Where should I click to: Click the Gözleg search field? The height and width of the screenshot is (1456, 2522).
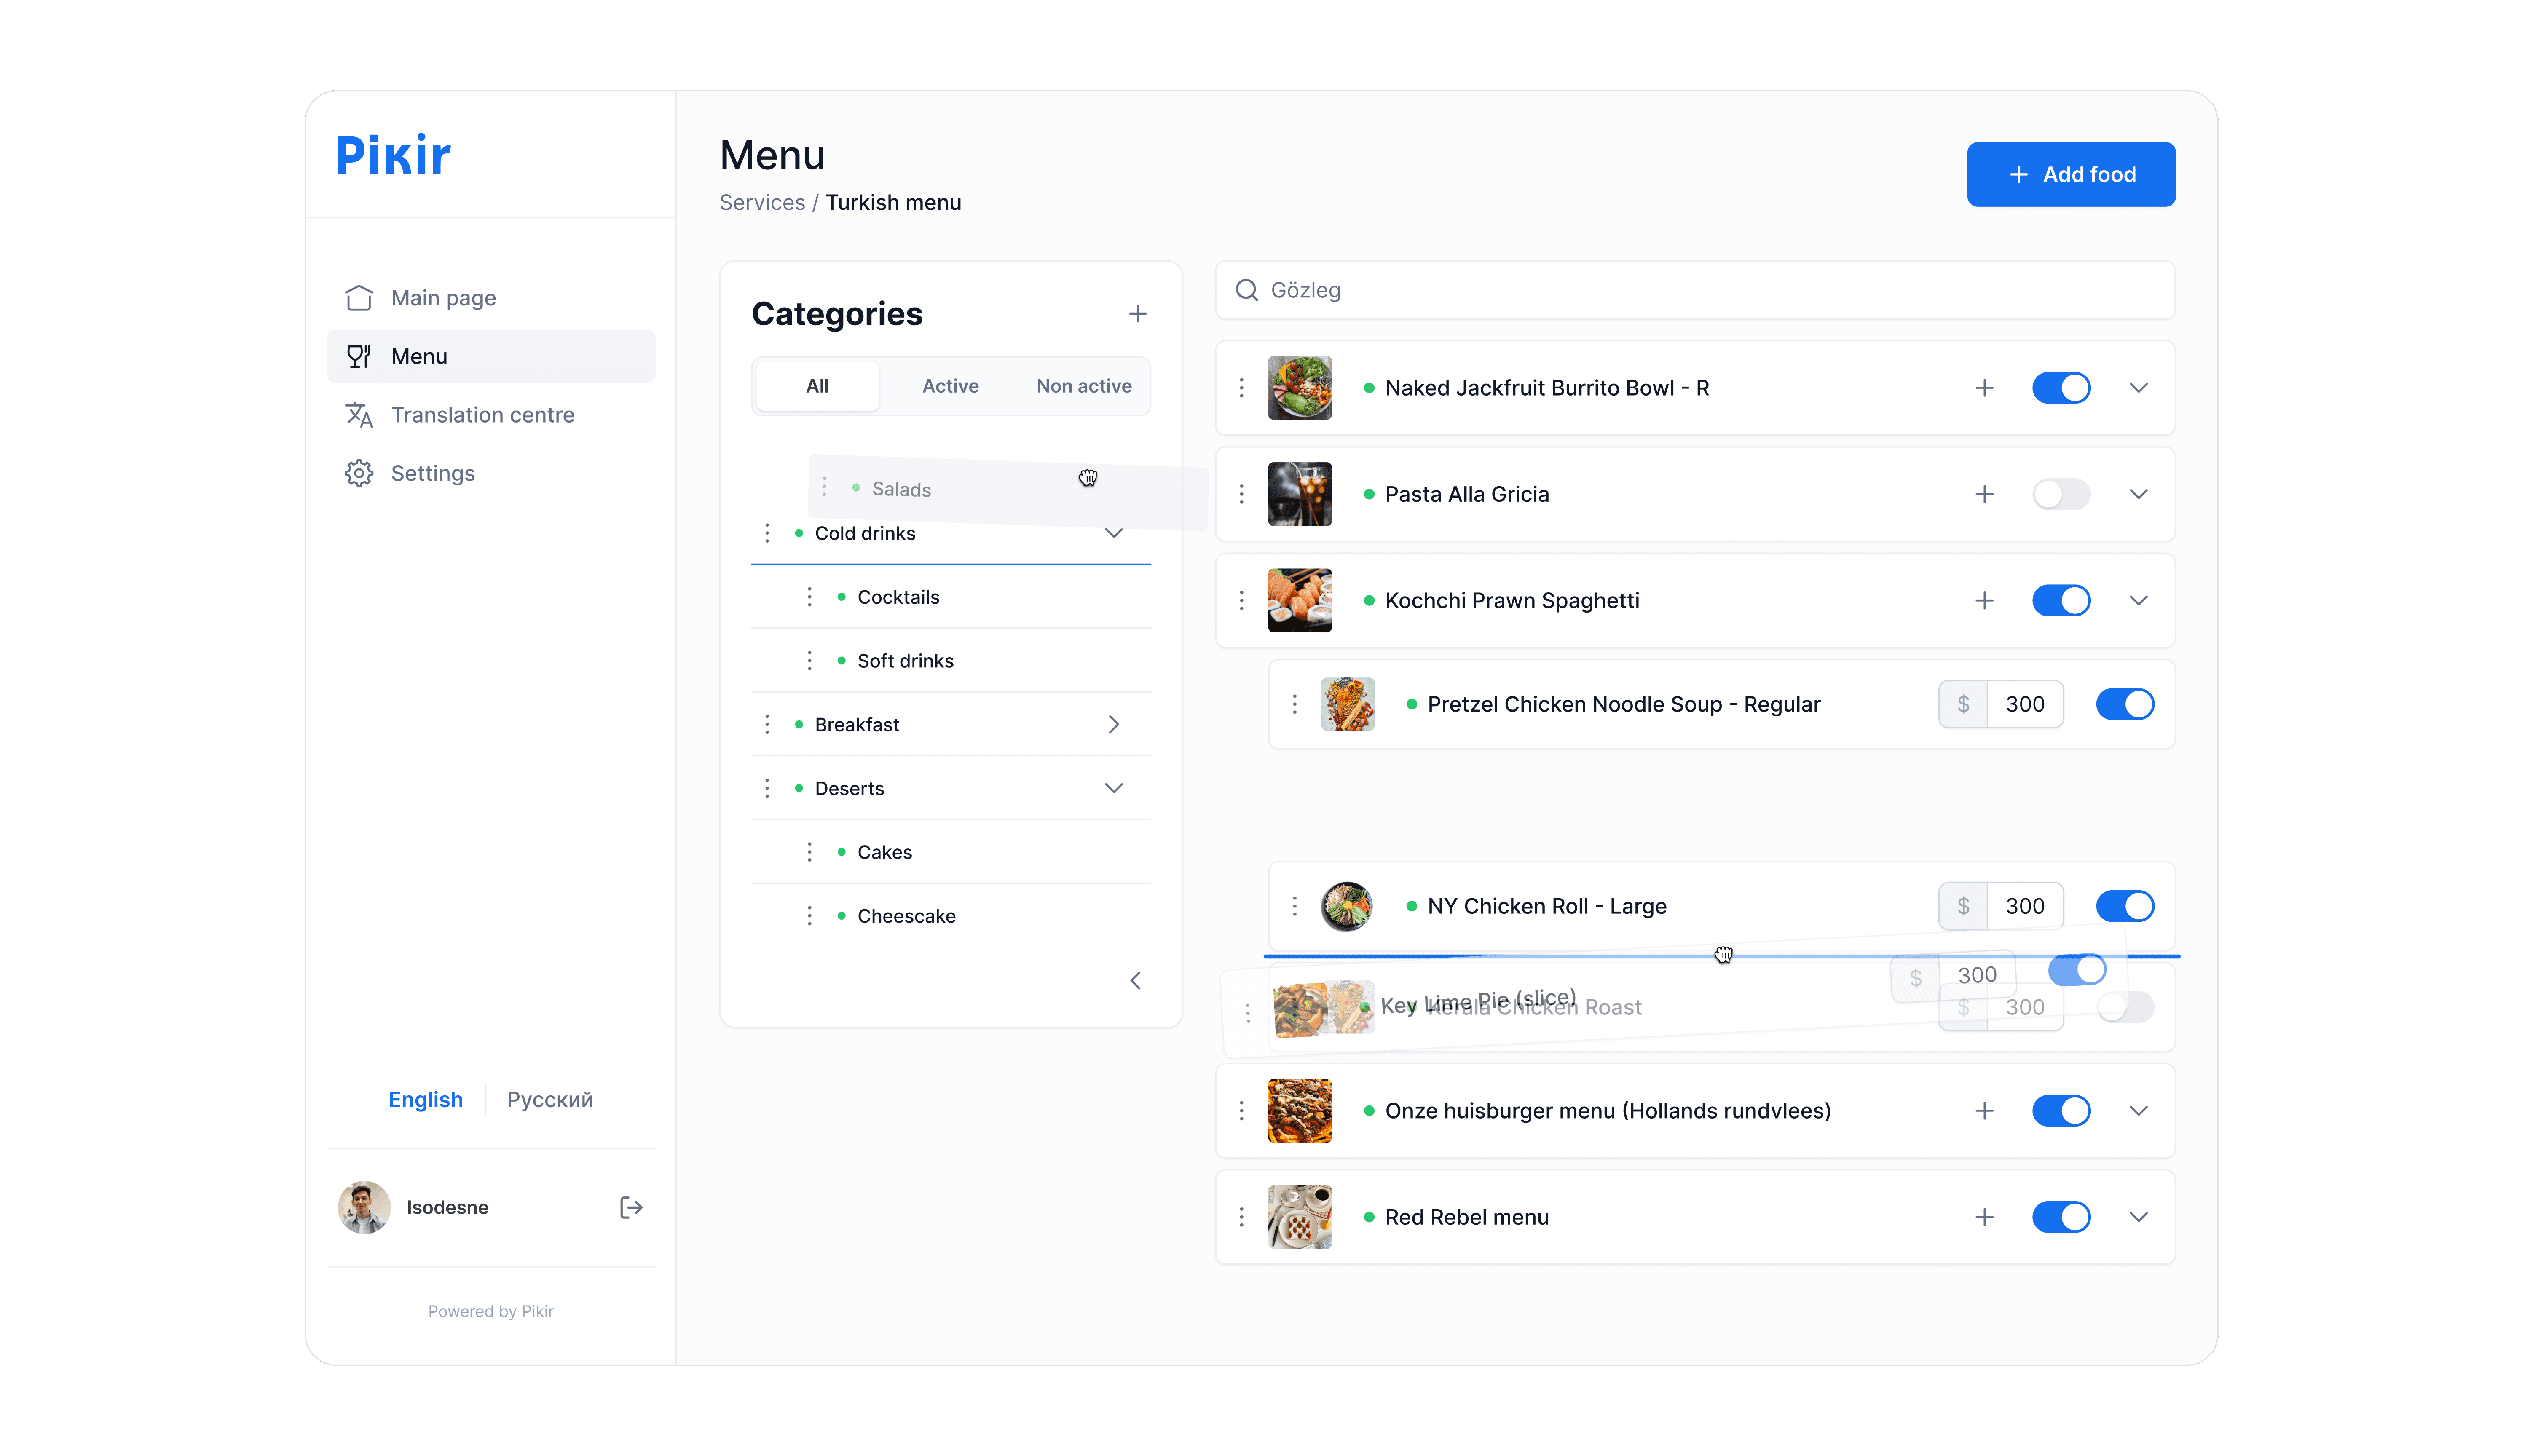point(1694,290)
